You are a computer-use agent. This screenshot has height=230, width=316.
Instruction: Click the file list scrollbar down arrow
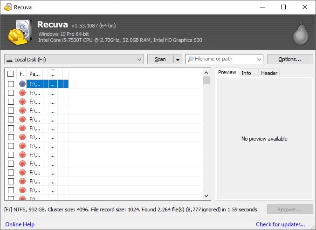(206, 196)
